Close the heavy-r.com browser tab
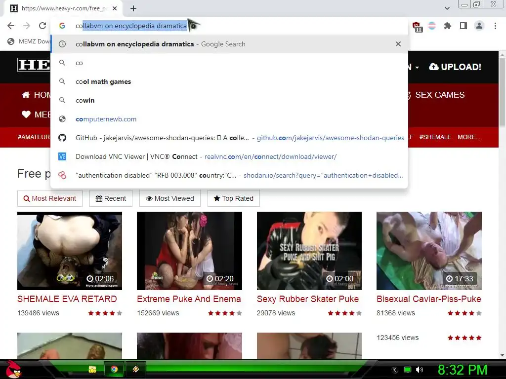This screenshot has width=506, height=379. click(x=115, y=8)
